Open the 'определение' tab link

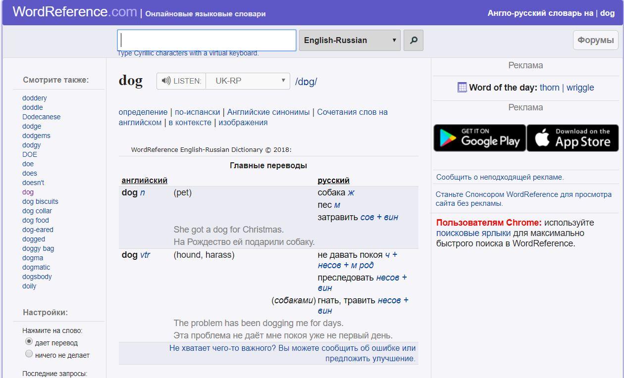coord(143,112)
